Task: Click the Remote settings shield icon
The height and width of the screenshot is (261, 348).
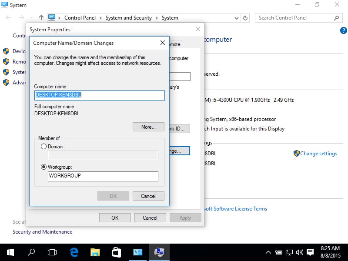Action: pyautogui.click(x=6, y=62)
